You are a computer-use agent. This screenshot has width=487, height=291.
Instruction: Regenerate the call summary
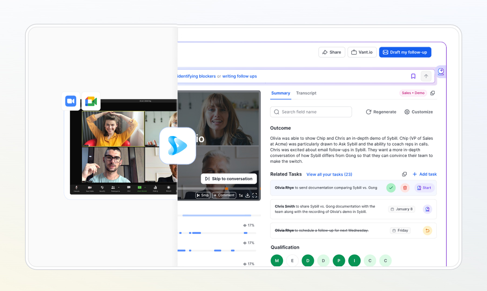point(381,112)
